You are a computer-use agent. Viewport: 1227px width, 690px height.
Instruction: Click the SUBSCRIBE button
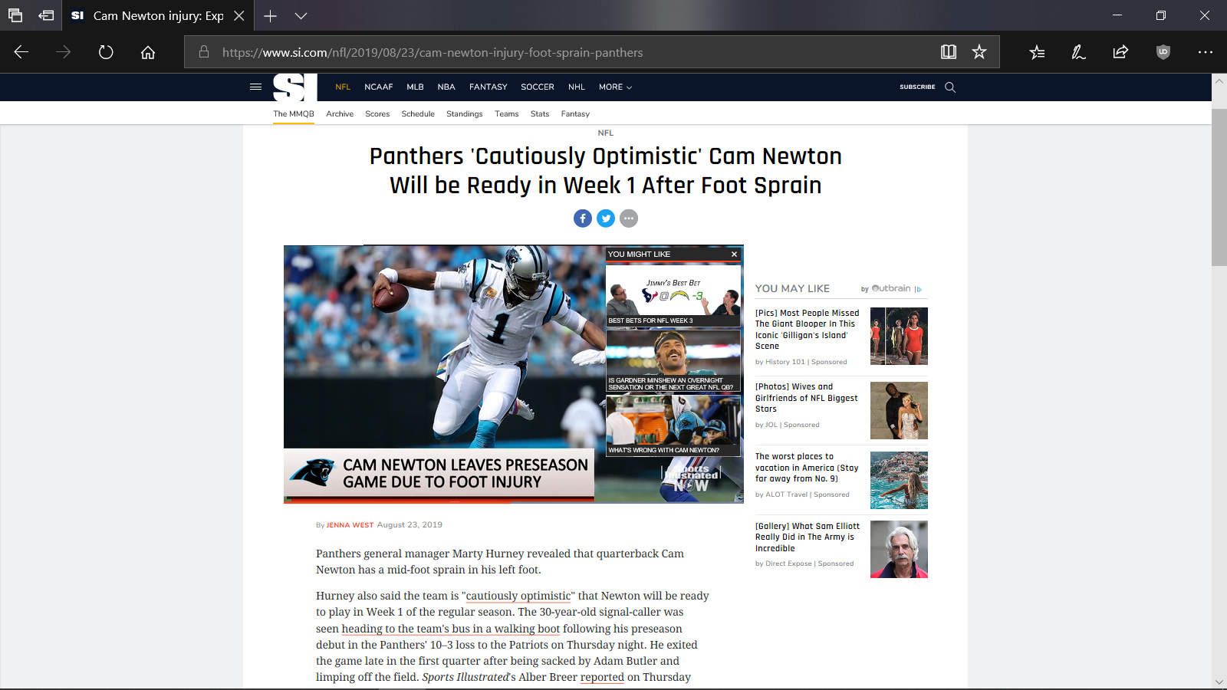click(917, 87)
